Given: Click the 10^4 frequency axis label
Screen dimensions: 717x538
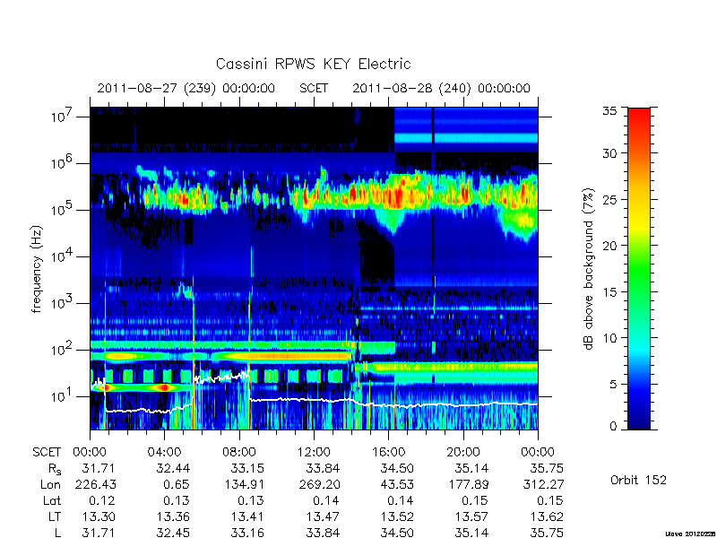Looking at the screenshot, I should [60, 256].
